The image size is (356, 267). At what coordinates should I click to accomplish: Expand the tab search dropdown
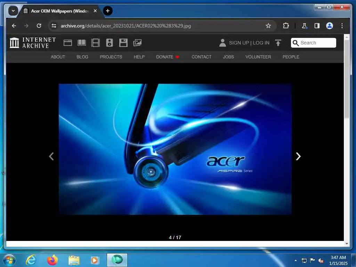pyautogui.click(x=13, y=11)
